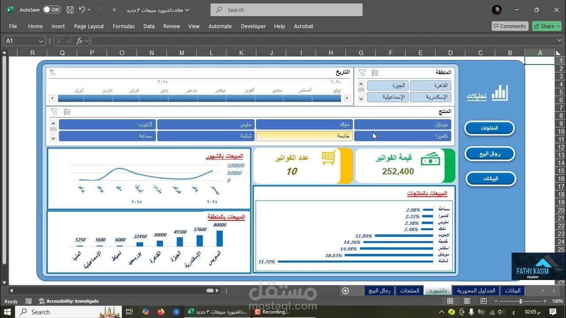Image resolution: width=566 pixels, height=318 pixels.
Task: Select كاميرا product slicer item
Action: [403, 136]
